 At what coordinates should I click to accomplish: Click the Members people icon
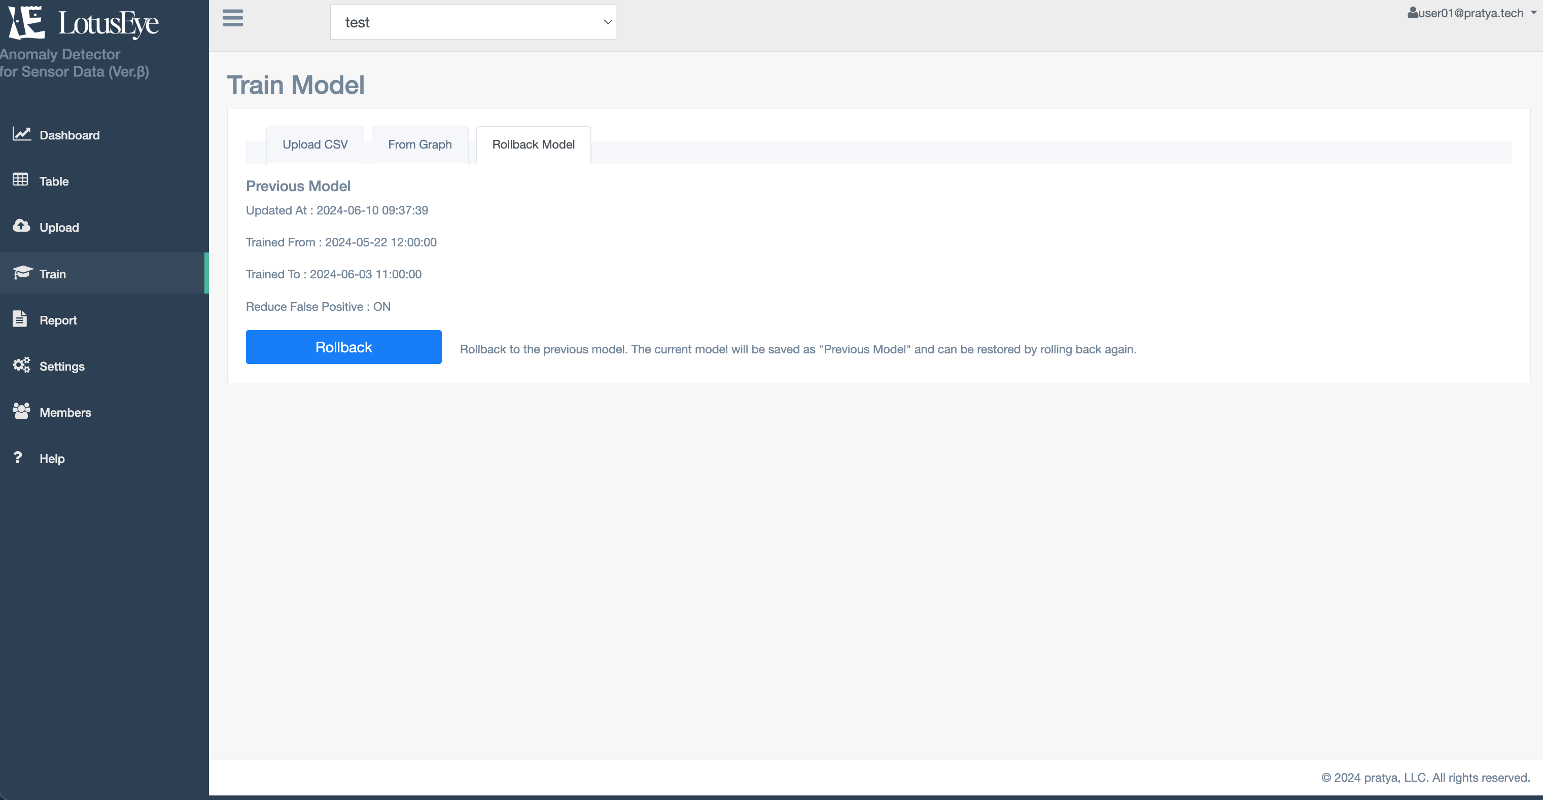[x=22, y=411]
